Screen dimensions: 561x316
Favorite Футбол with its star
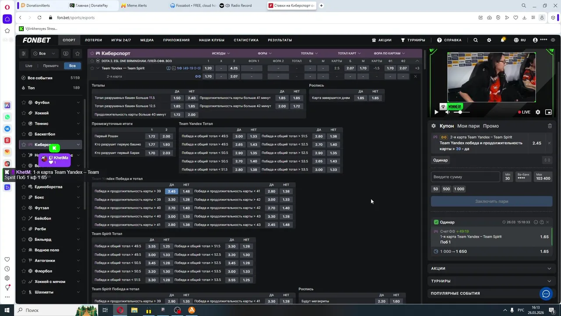(x=24, y=103)
